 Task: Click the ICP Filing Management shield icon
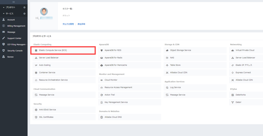tap(4, 44)
